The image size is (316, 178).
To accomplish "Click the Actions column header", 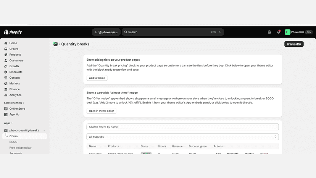I will [218, 146].
